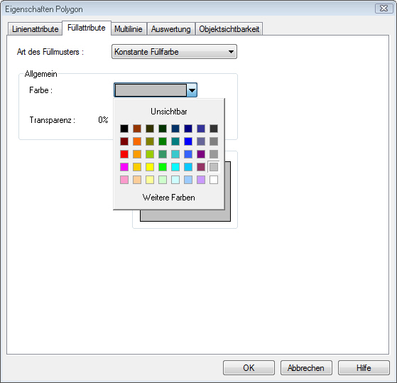Select the purple color swatch
Viewport: 397px width, 383px height.
click(201, 154)
